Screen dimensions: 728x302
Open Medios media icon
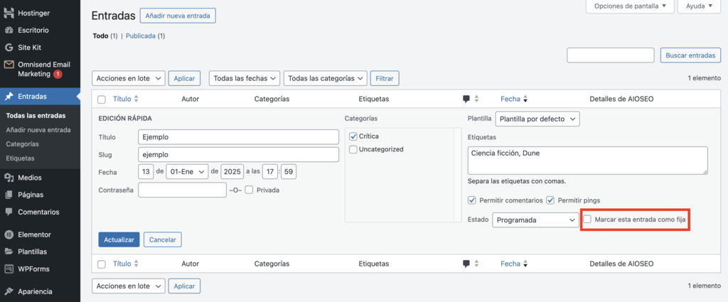9,178
